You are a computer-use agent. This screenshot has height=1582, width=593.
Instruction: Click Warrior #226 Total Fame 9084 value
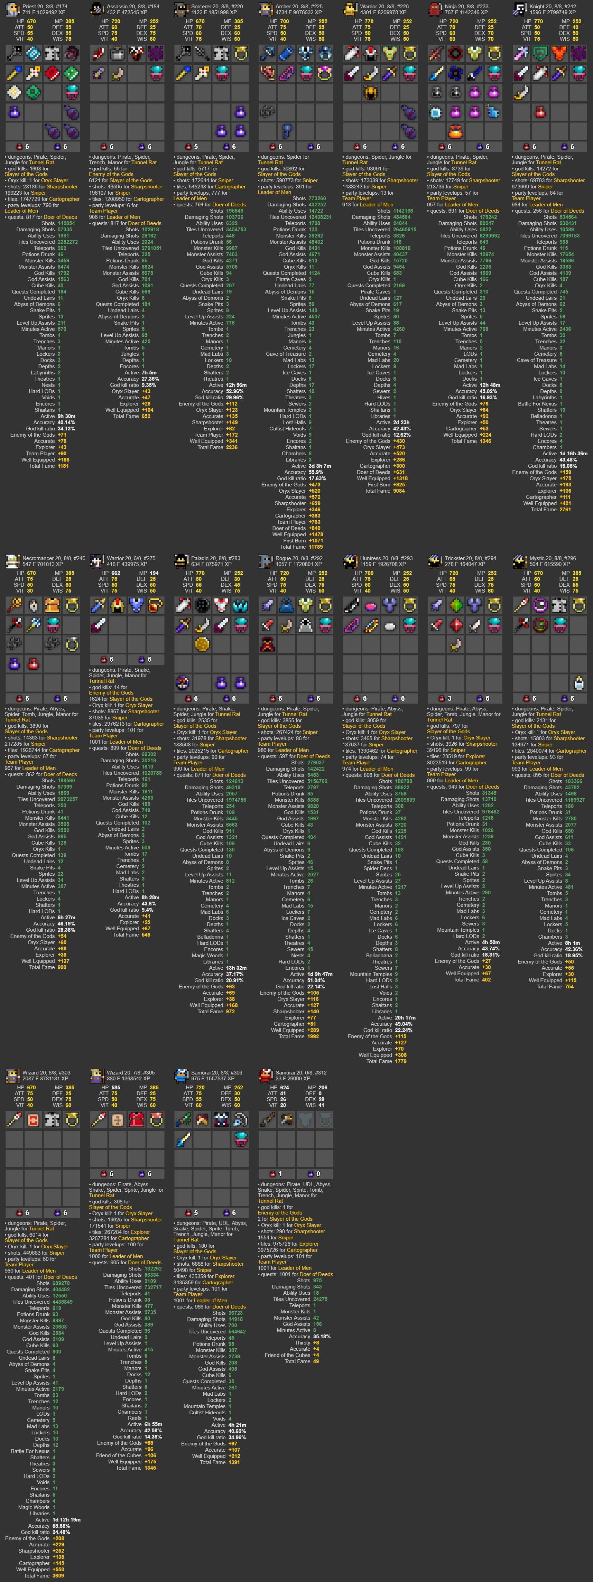399,491
